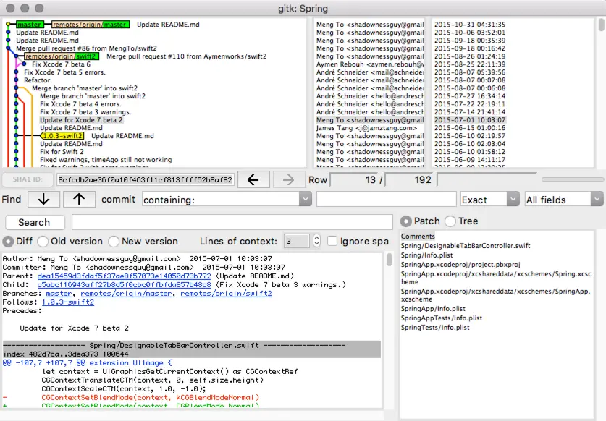Select SpringApp/Info.plist in file list

point(433,309)
